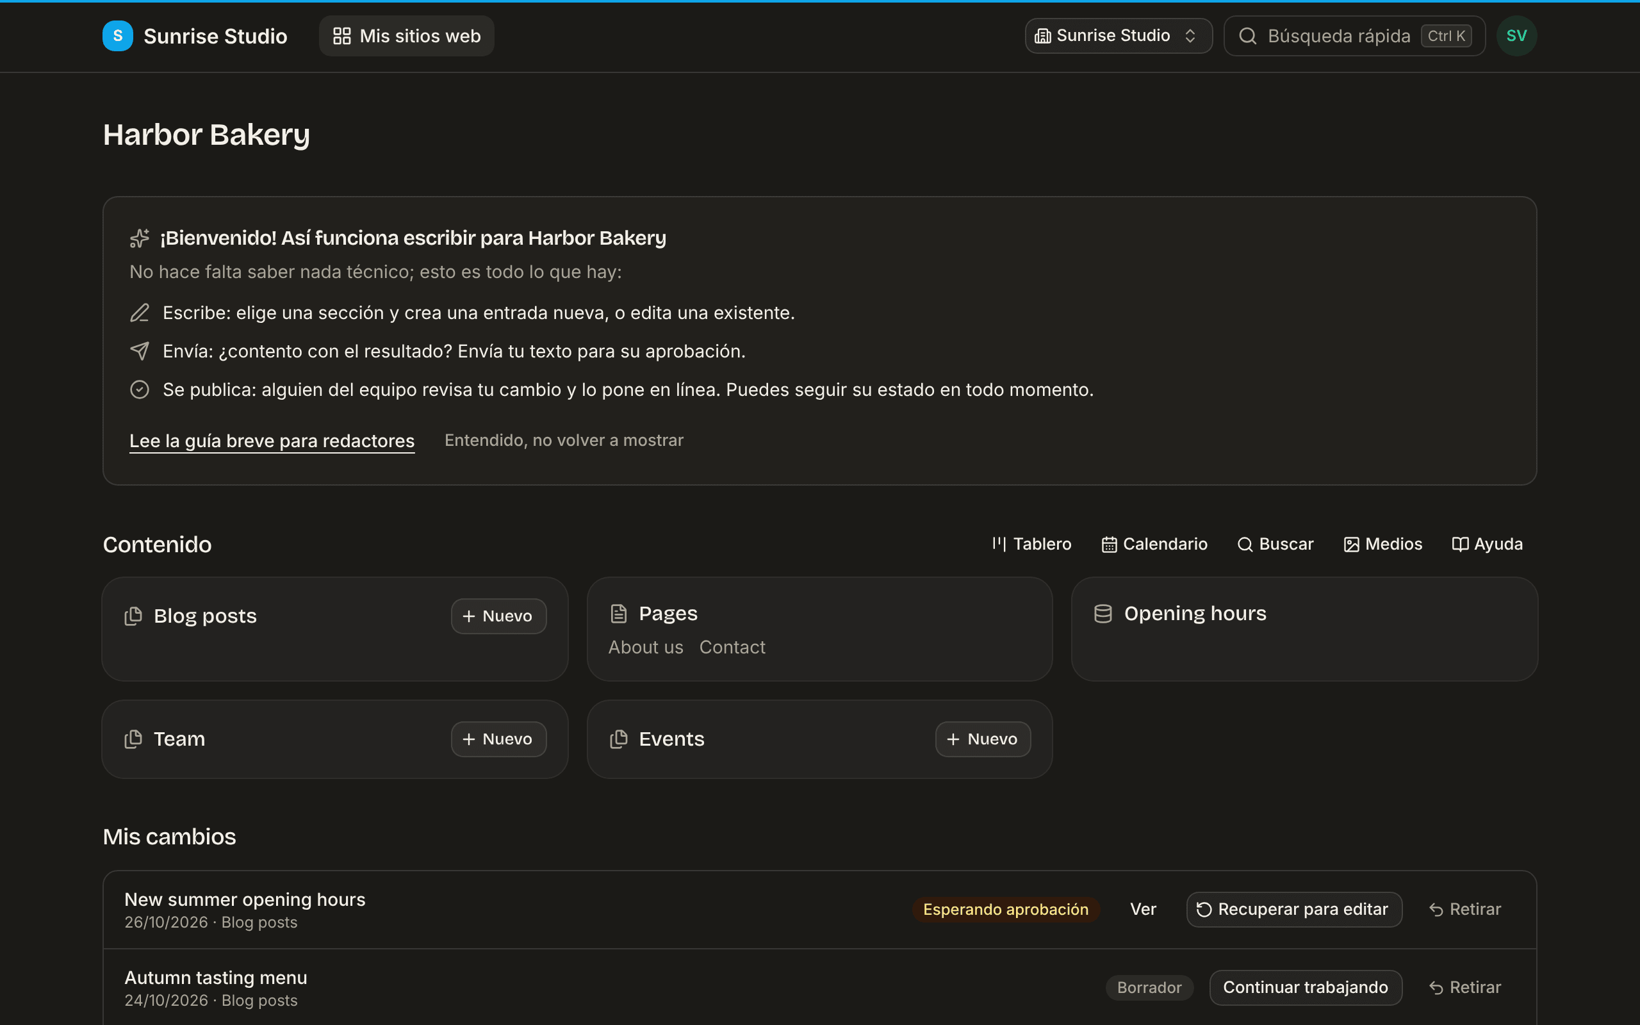Open the Opening hours section

1195,614
